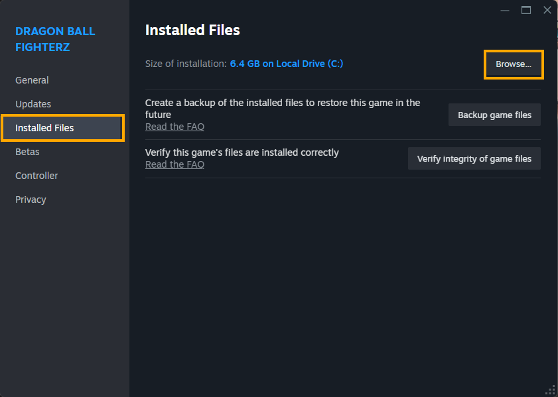Viewport: 558px width, 397px height.
Task: Click the DRAGON BALL FIGHTERZ title
Action: tap(55, 39)
